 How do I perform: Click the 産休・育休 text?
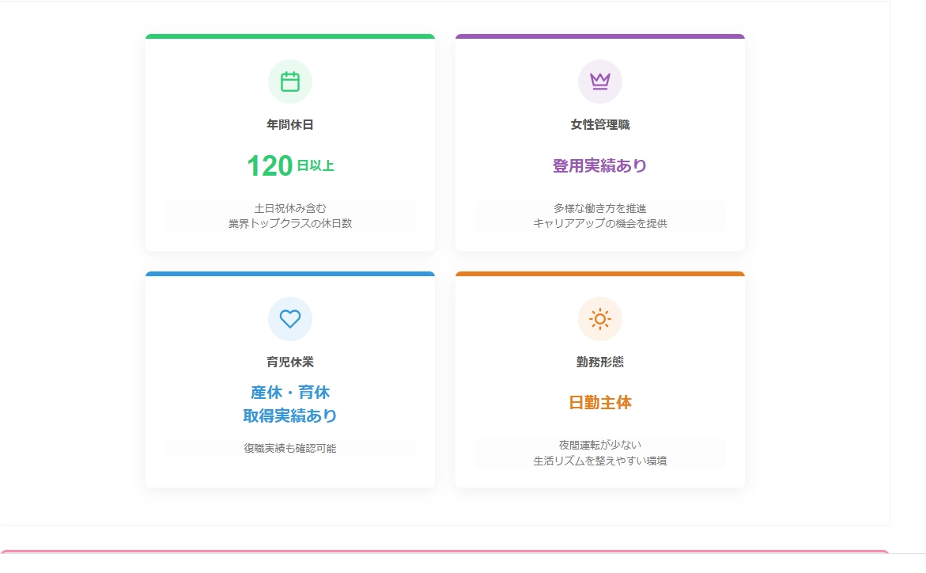coord(290,393)
